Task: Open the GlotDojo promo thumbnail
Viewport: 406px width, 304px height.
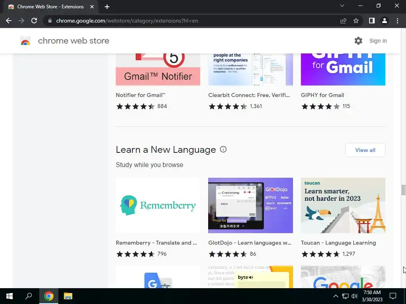Action: click(251, 205)
